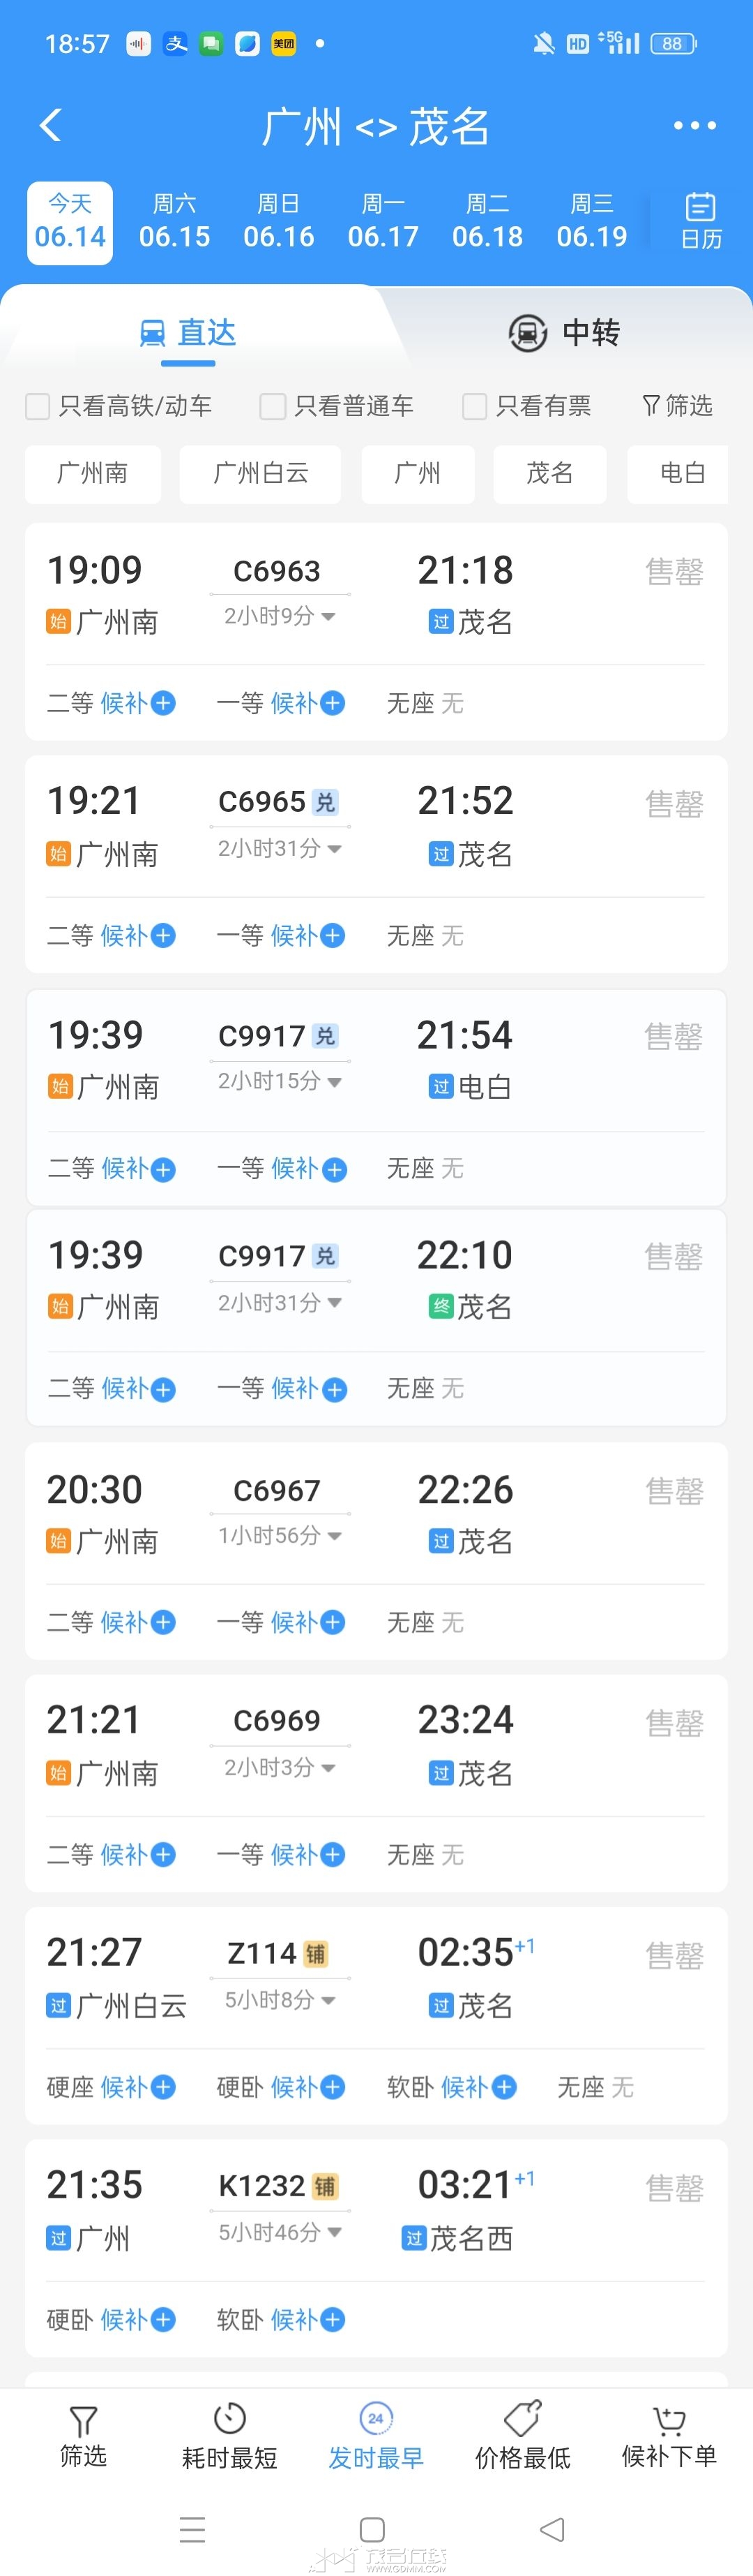Viewport: 753px width, 2576px height.
Task: Tap the back arrow icon
Action: click(x=51, y=125)
